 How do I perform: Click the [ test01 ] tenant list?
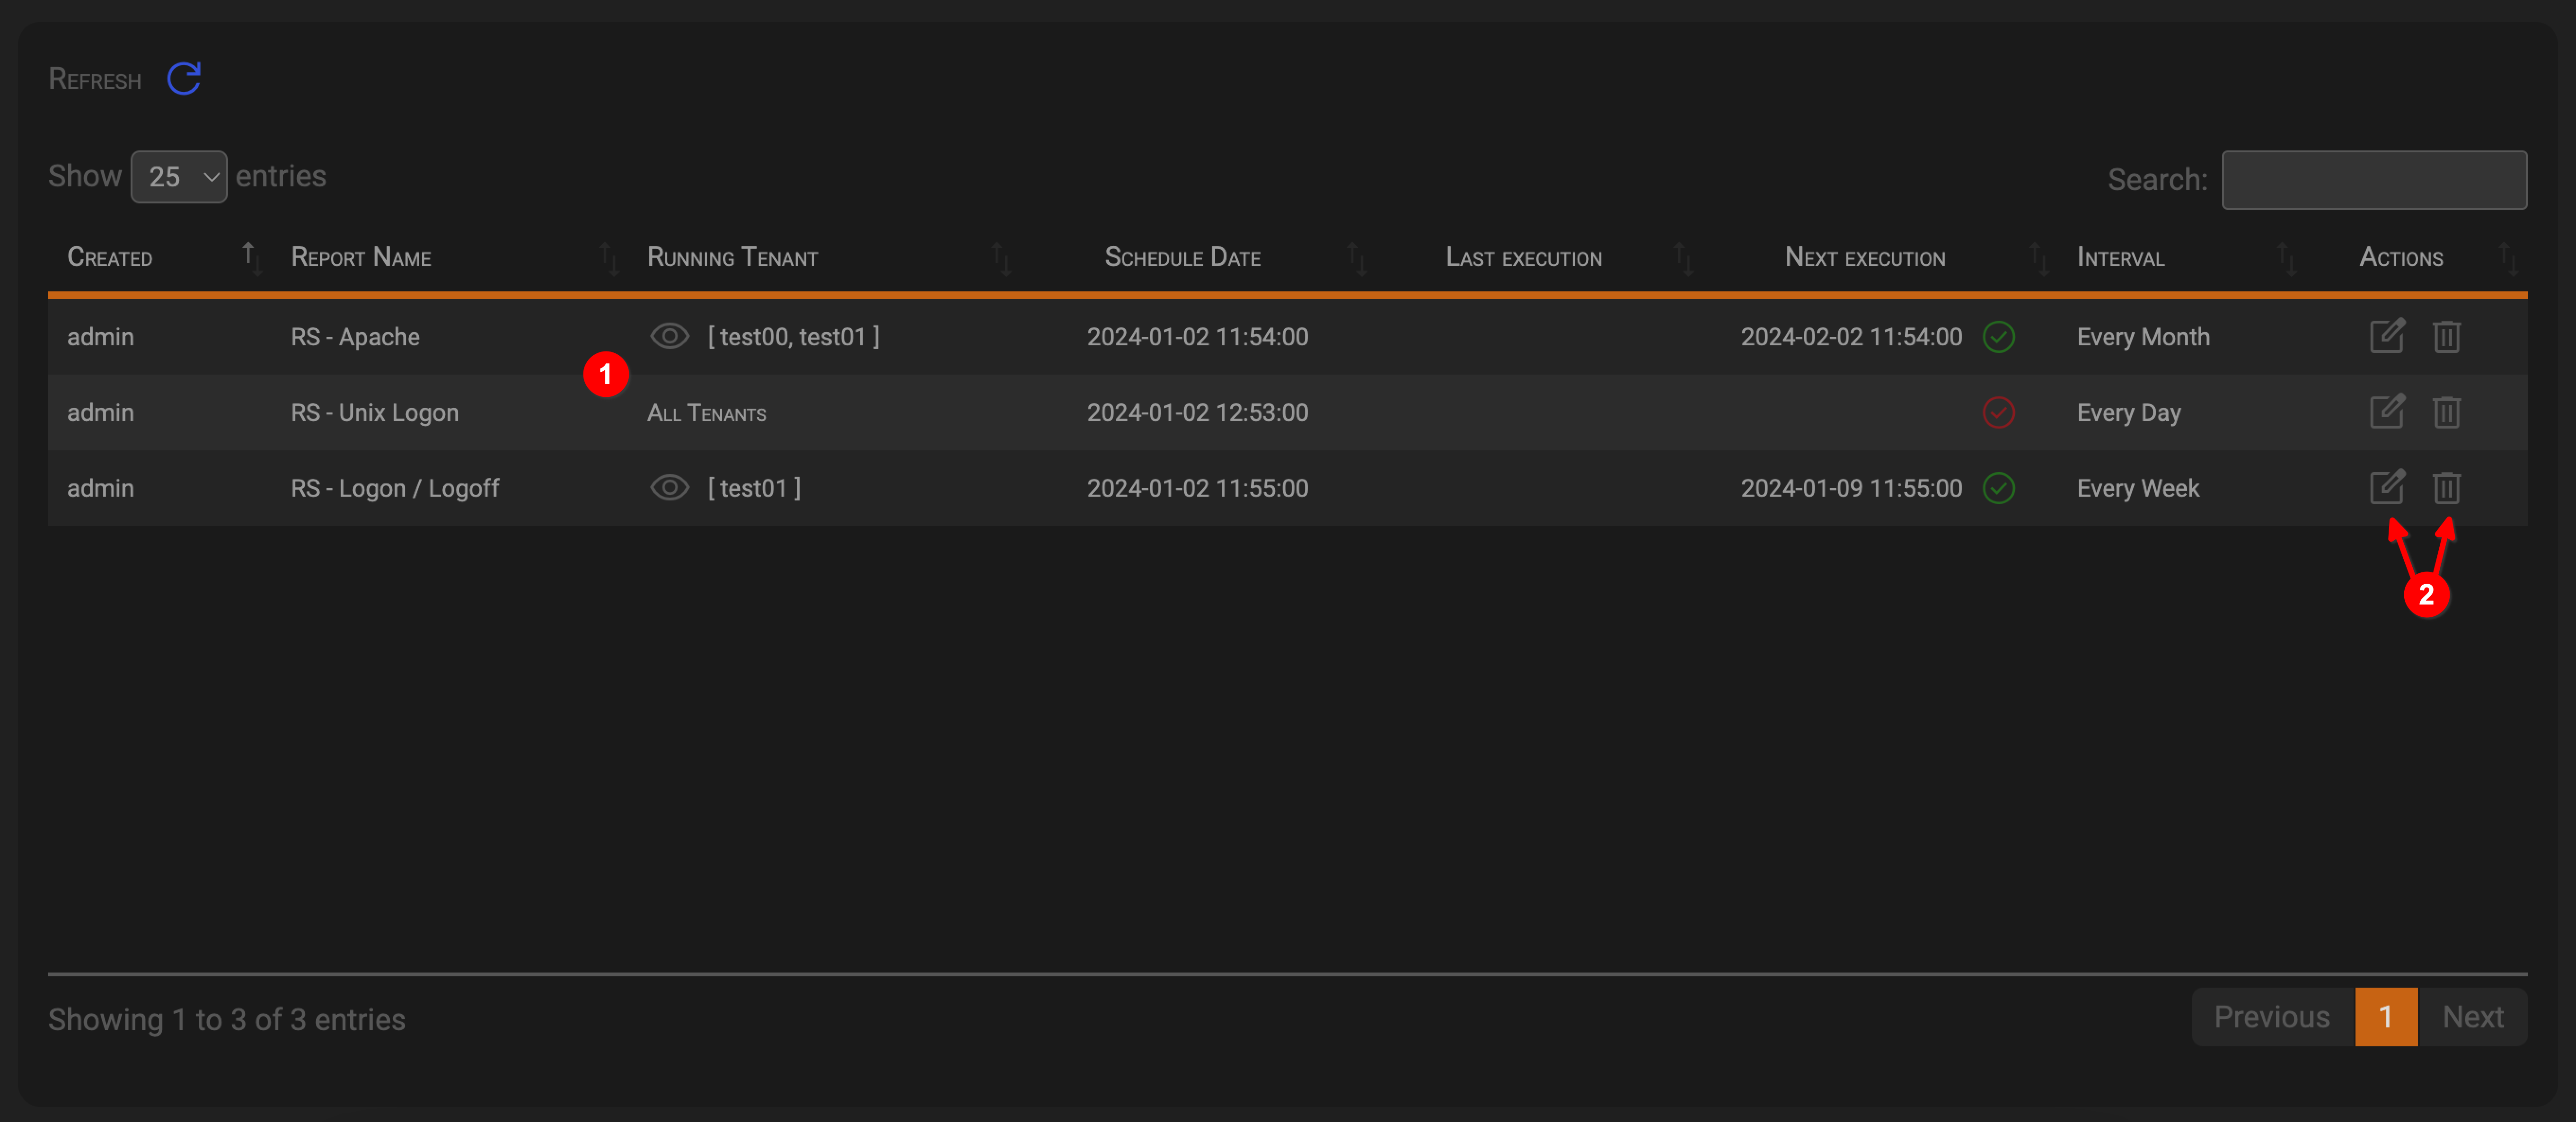pyautogui.click(x=754, y=488)
